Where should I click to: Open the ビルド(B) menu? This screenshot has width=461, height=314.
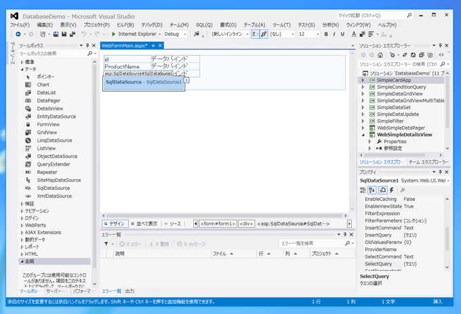point(125,25)
